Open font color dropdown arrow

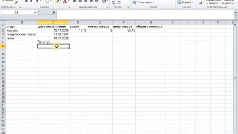click(68, 1)
